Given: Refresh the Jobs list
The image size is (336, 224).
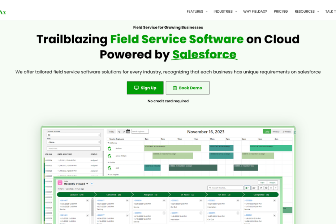Looking at the screenshot, I should click(261, 188).
